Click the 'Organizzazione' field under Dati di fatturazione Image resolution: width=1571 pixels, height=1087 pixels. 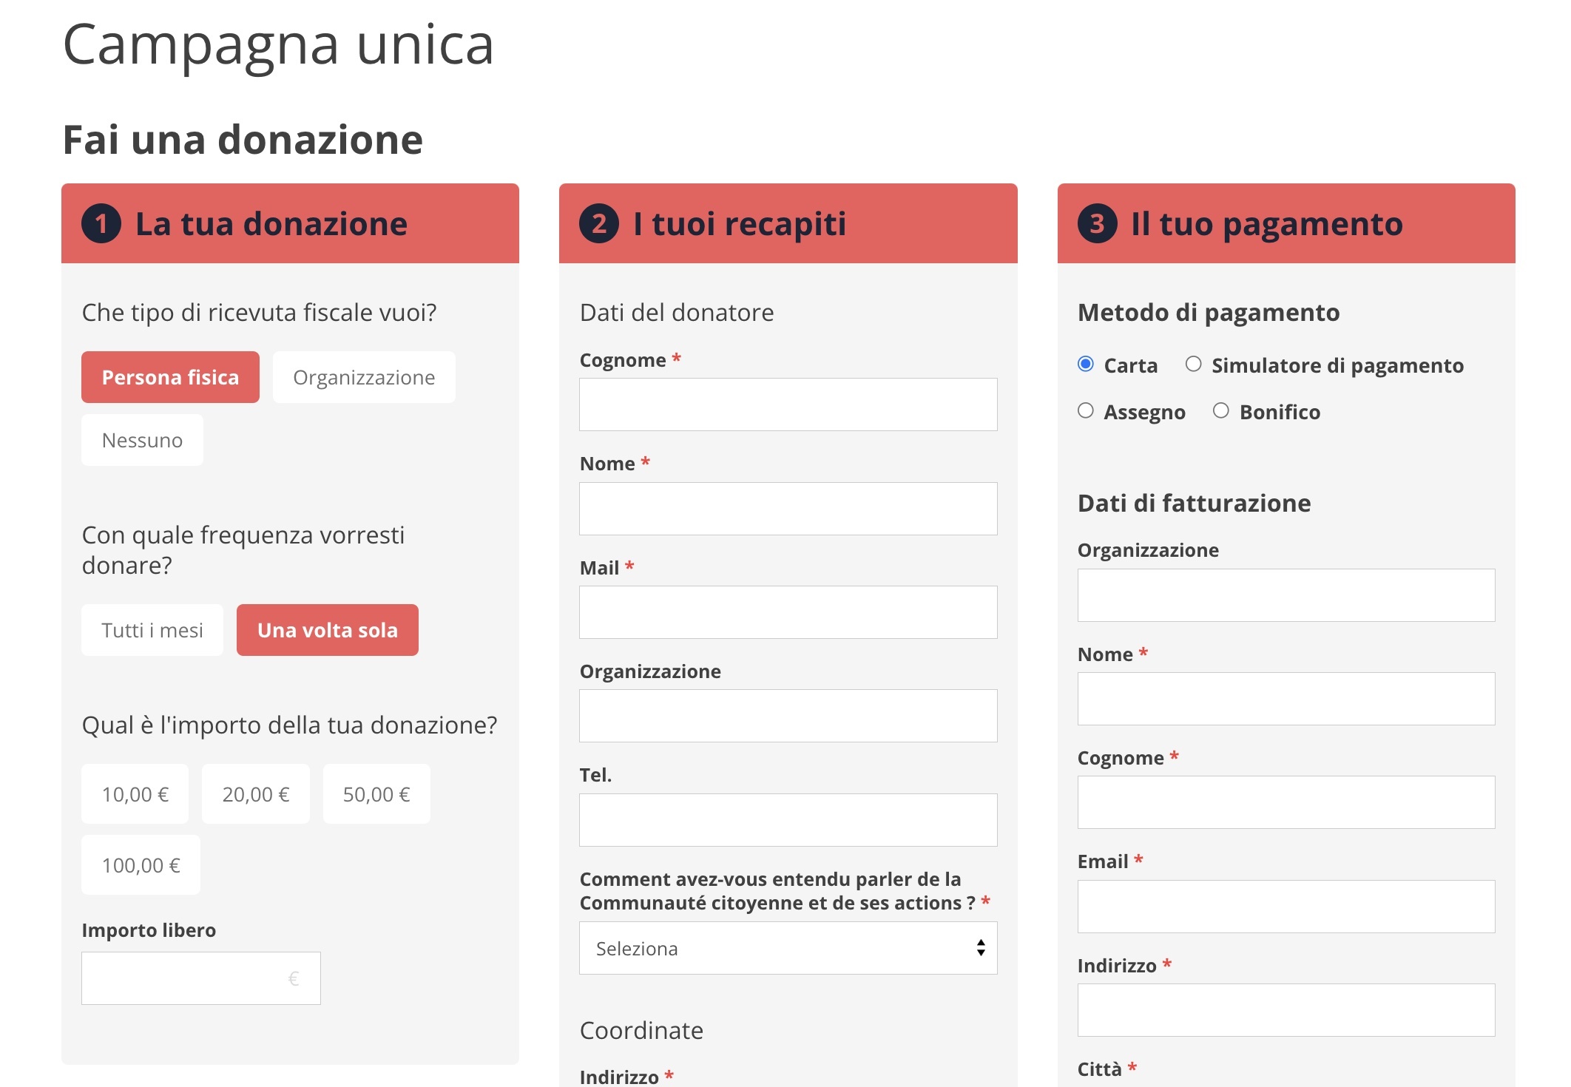1286,595
